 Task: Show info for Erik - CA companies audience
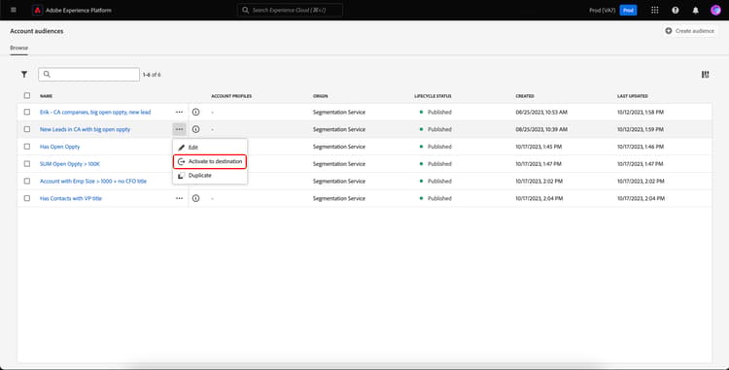195,112
